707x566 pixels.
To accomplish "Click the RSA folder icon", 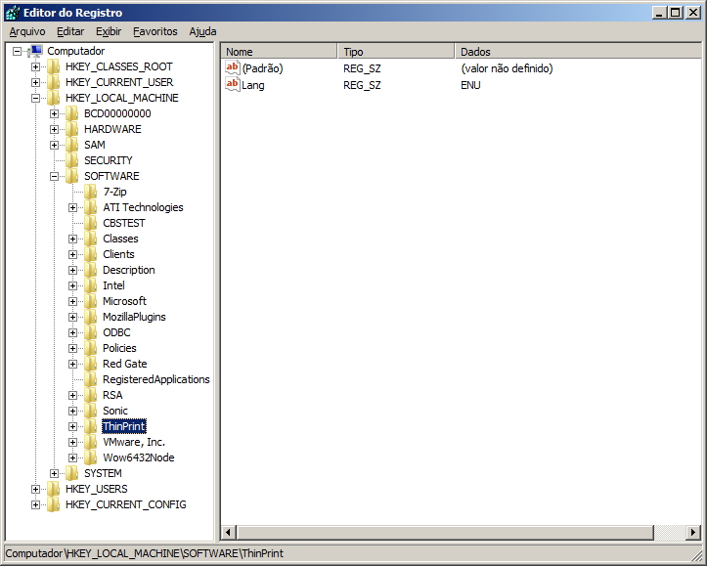I will (x=90, y=395).
